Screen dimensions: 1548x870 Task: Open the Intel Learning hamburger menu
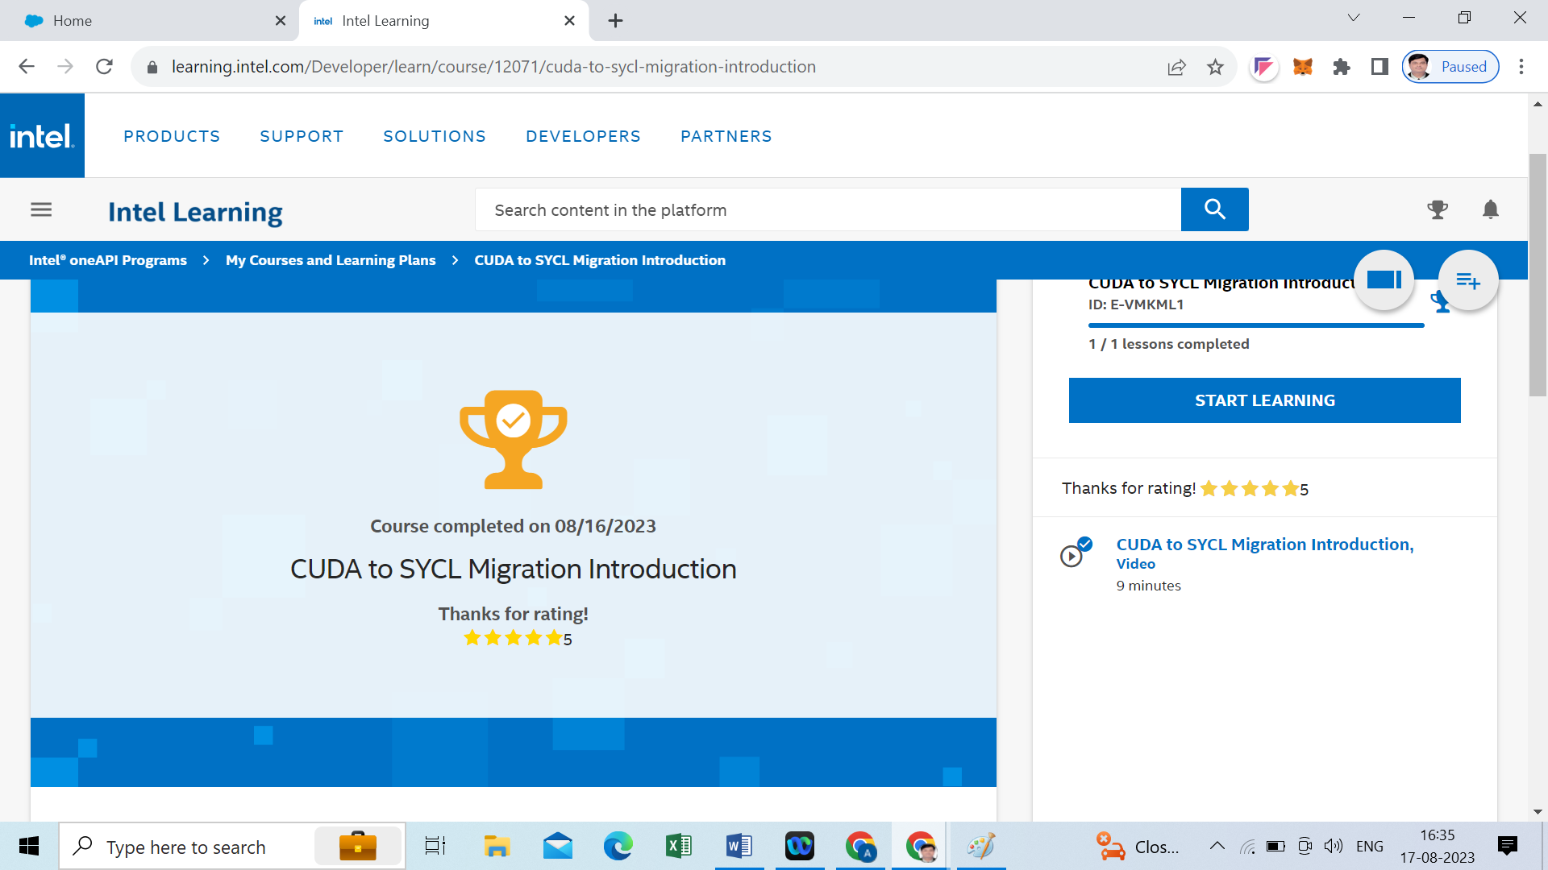(x=41, y=209)
